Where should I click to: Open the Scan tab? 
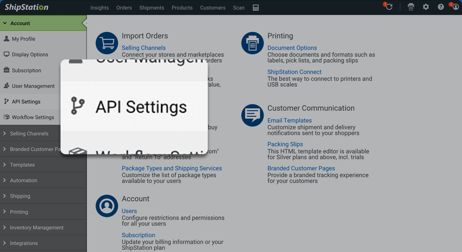tap(239, 8)
